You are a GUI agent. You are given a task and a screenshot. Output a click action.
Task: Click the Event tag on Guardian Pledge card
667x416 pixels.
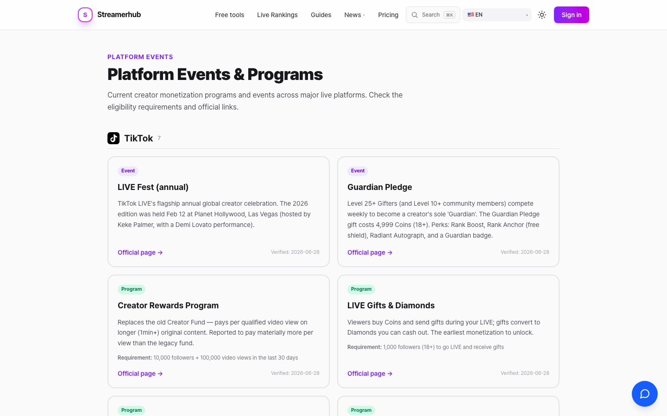358,171
